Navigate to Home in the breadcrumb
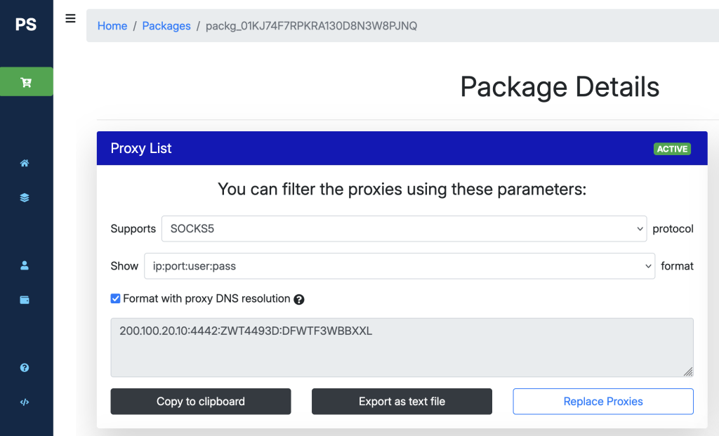The height and width of the screenshot is (436, 719). 112,26
